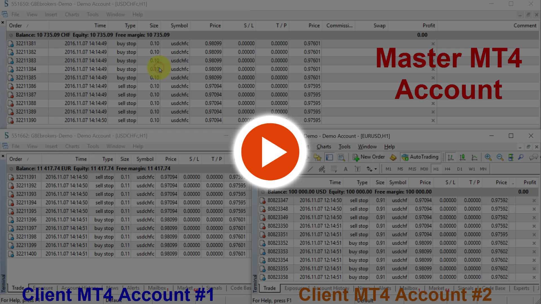Click order icon for ticket 32211386
Viewport: 541px width, 304px height.
(x=11, y=86)
